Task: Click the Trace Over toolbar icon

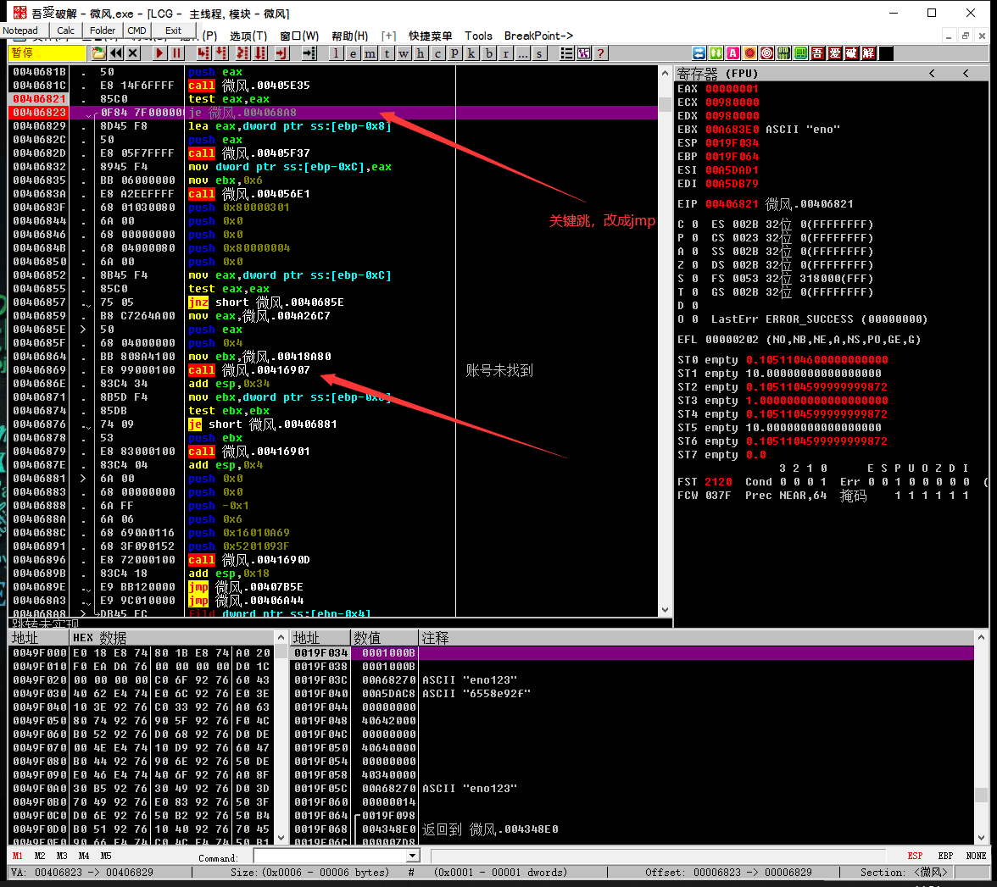Action: coord(260,53)
